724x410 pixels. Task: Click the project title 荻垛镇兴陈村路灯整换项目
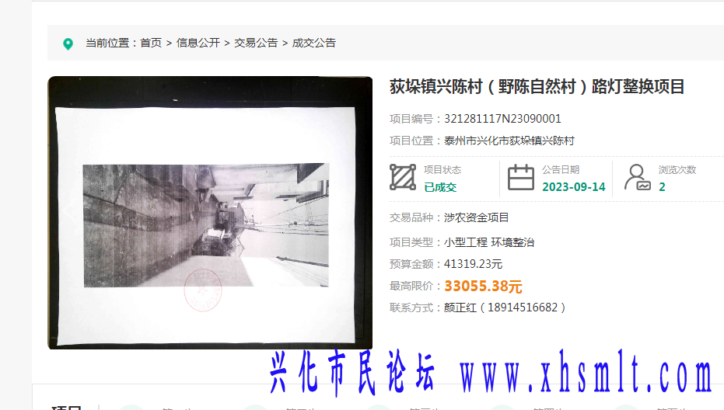pyautogui.click(x=537, y=87)
